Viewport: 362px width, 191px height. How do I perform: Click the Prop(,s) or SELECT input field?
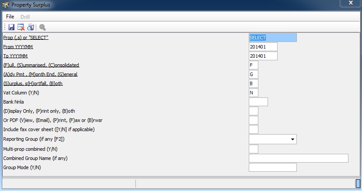click(x=272, y=38)
